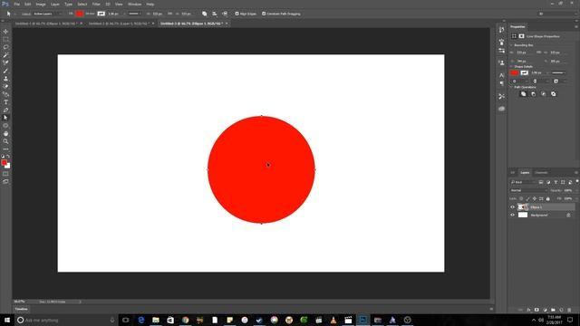Open the Character panel icon
This screenshot has height=326, width=580.
click(501, 75)
